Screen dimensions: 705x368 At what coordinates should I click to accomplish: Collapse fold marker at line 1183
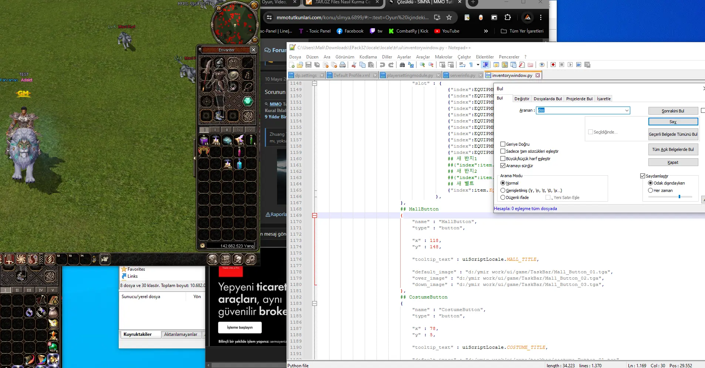tap(314, 303)
